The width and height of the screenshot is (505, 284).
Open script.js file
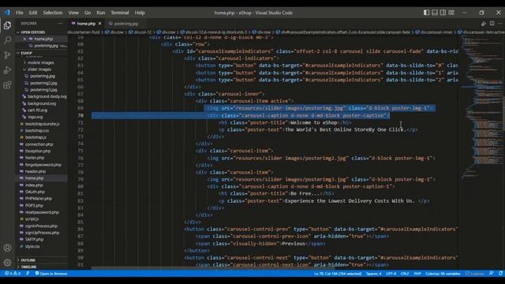(x=32, y=219)
